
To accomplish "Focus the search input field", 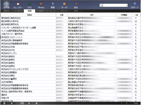I will tap(114, 5).
